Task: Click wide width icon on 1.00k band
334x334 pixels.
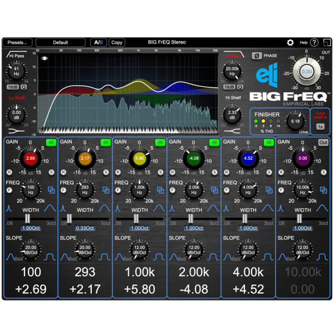Action: (159, 208)
